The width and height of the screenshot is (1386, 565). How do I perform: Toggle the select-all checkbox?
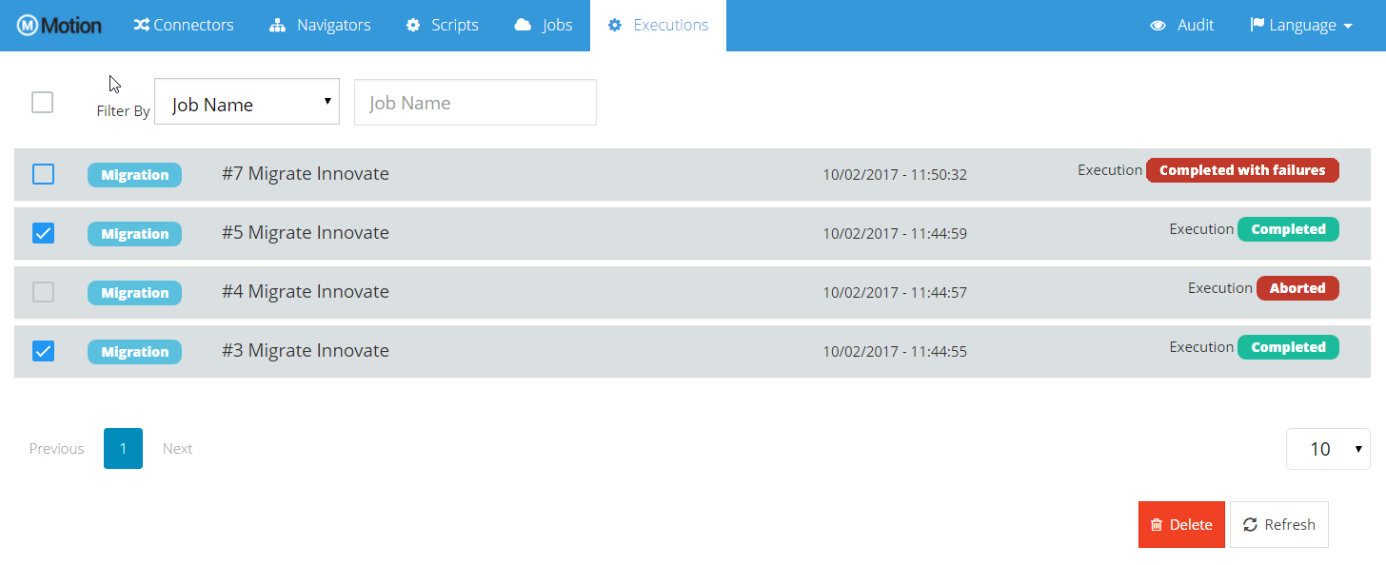click(x=42, y=102)
